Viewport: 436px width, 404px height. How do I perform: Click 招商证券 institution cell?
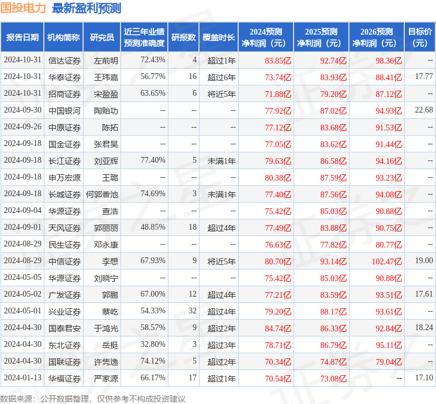click(x=65, y=93)
